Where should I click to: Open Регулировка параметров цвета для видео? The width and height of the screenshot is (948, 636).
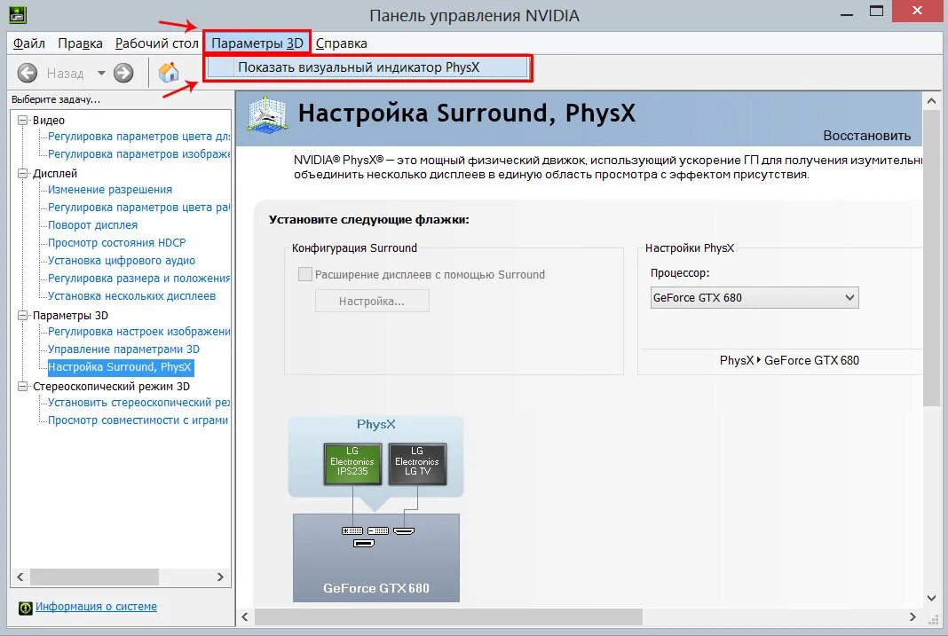[139, 137]
